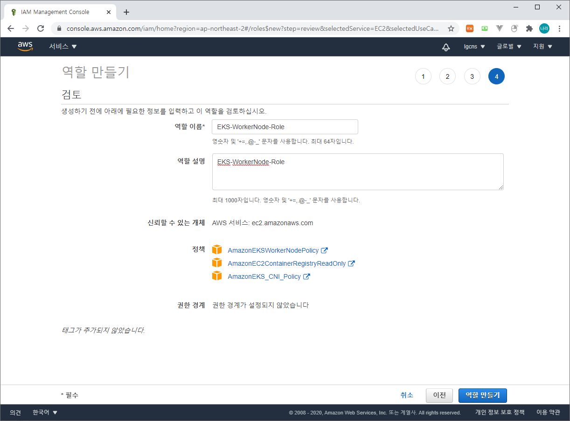The width and height of the screenshot is (570, 421).
Task: Click the AmazonEKS_CNI_Policy box icon
Action: click(x=217, y=276)
